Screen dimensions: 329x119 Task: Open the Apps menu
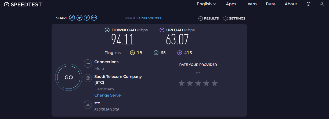pyautogui.click(x=231, y=4)
